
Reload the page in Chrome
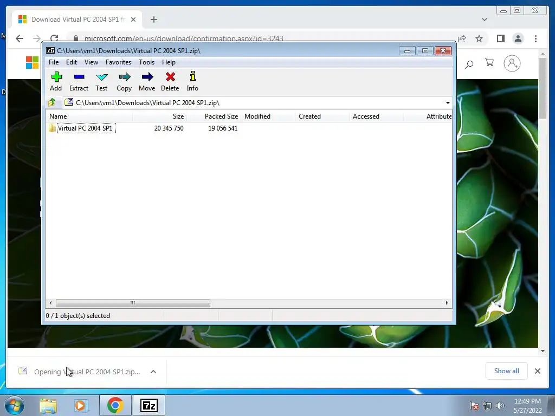tap(54, 38)
